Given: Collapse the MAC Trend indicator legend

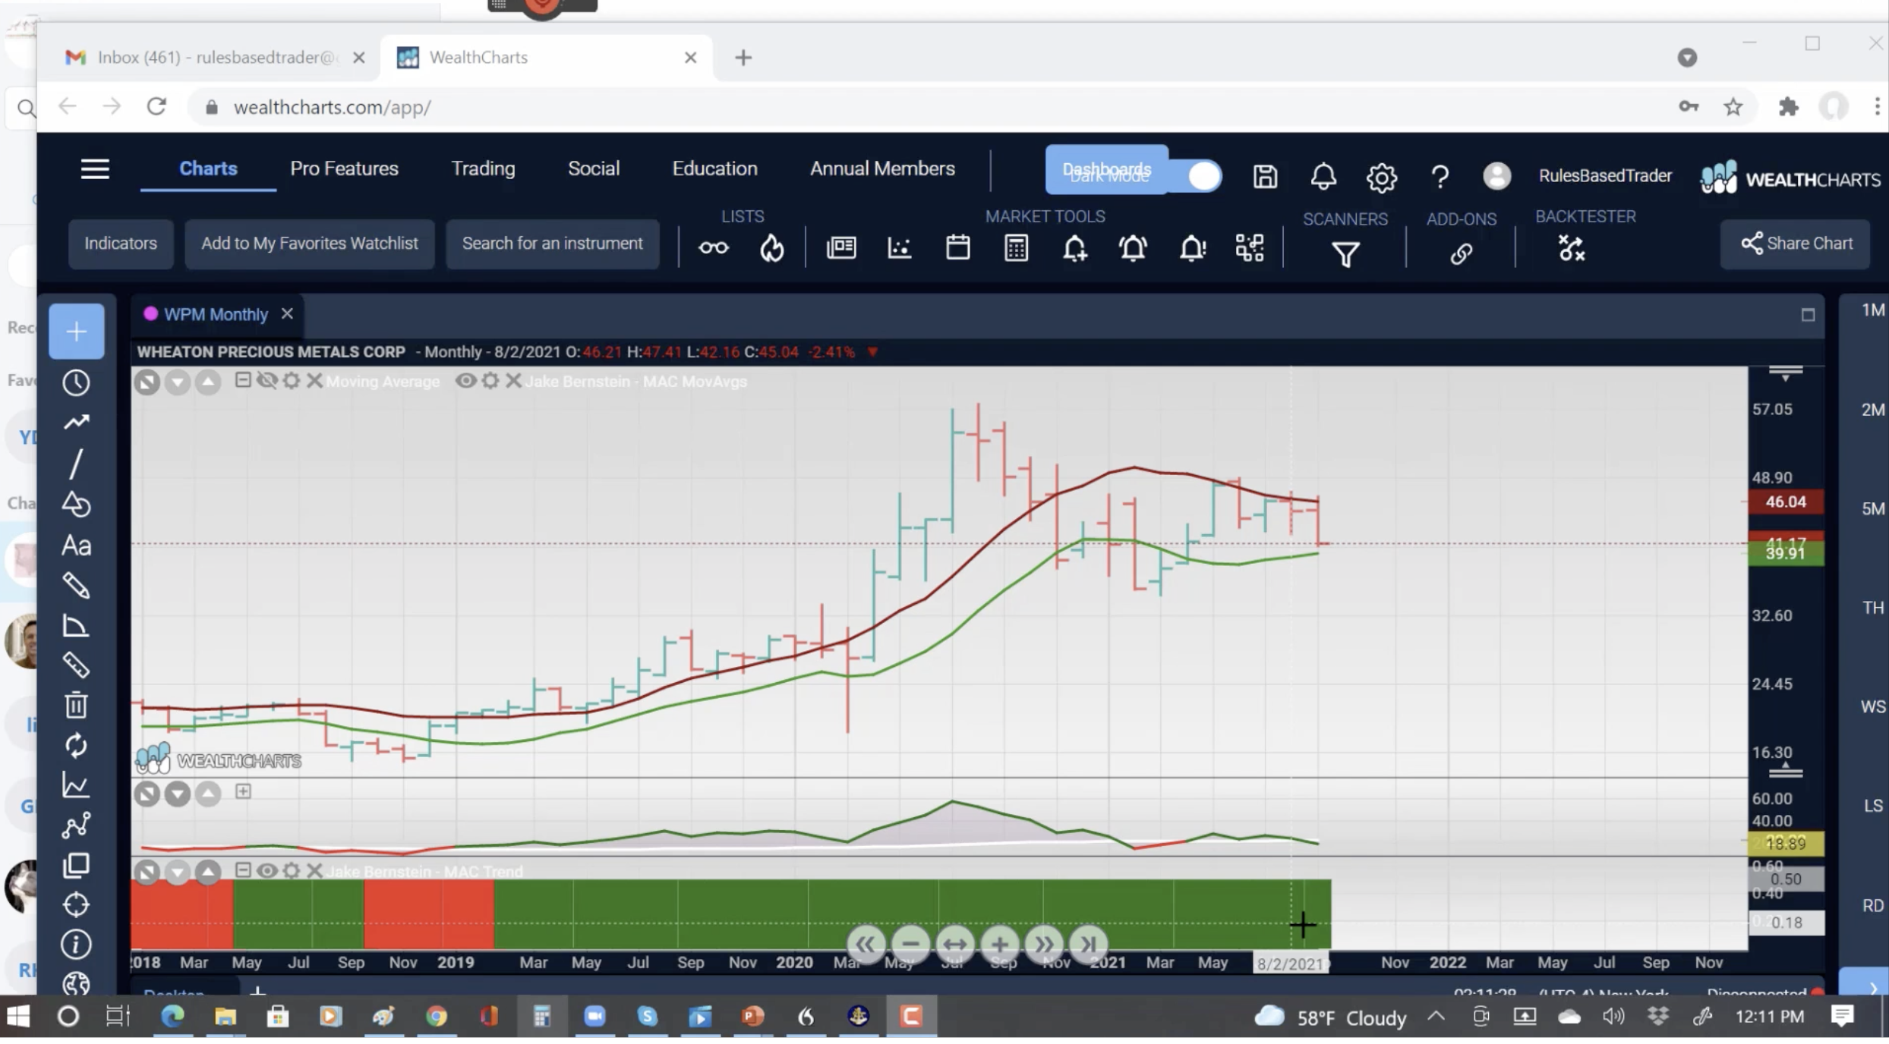Looking at the screenshot, I should click(x=243, y=869).
